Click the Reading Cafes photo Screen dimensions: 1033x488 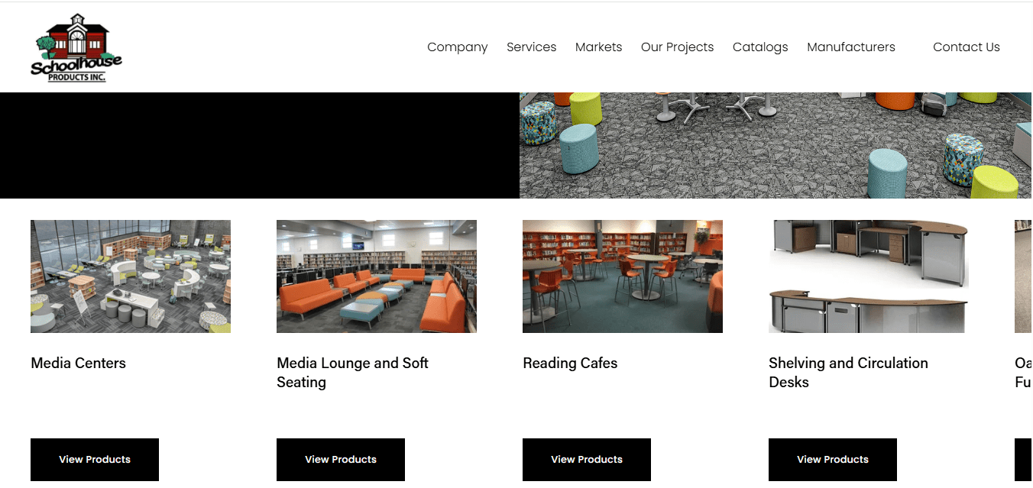point(623,276)
